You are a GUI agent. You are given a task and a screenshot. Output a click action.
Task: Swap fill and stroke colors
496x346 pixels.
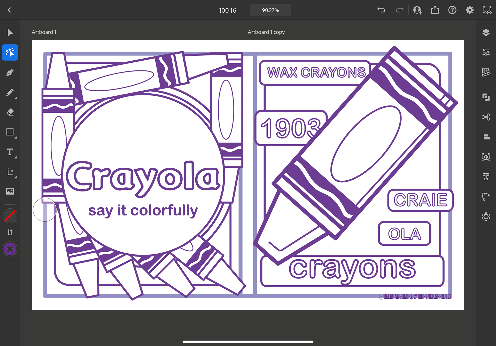pyautogui.click(x=10, y=232)
